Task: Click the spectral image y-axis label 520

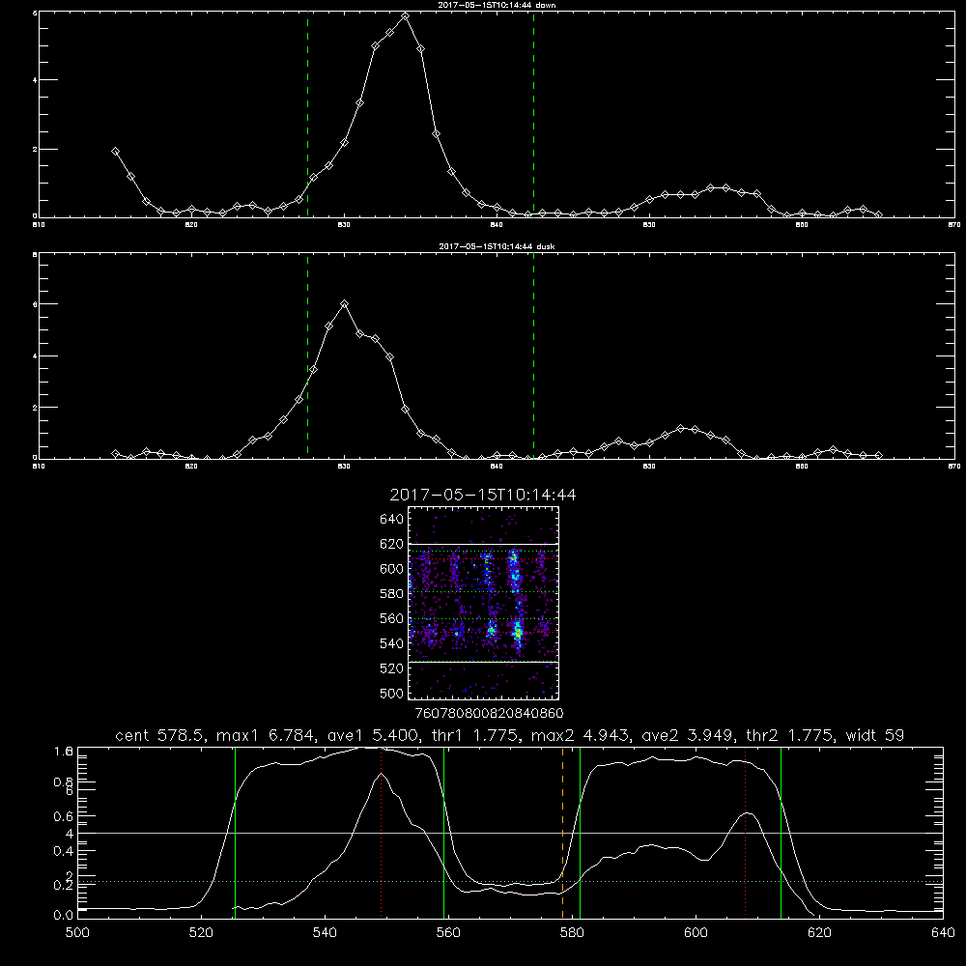Action: point(391,668)
